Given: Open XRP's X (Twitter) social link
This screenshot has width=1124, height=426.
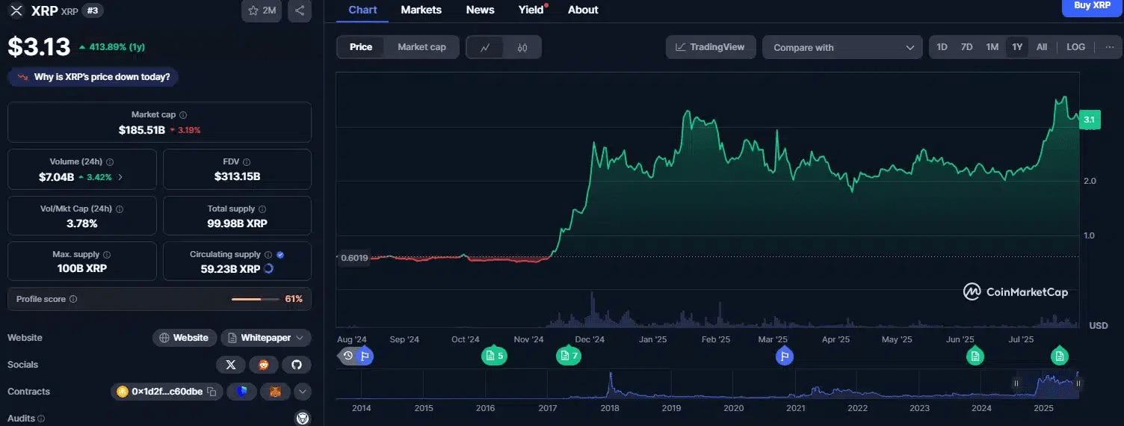Looking at the screenshot, I should click(x=230, y=365).
